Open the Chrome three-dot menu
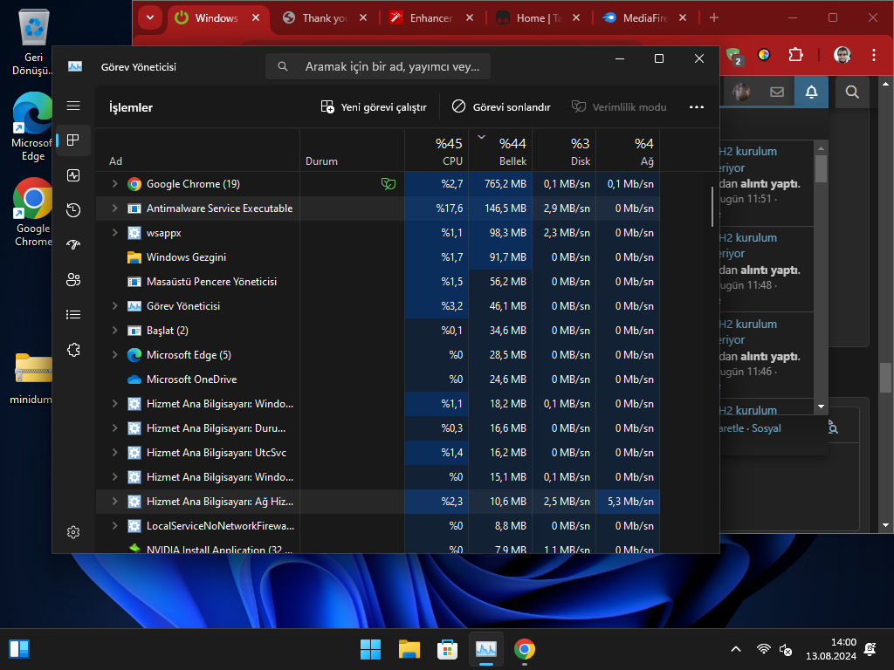The image size is (894, 670). (873, 55)
